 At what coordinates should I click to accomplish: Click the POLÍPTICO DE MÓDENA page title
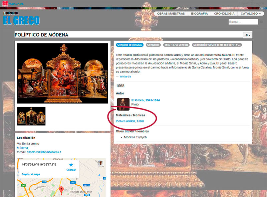[x=41, y=35]
